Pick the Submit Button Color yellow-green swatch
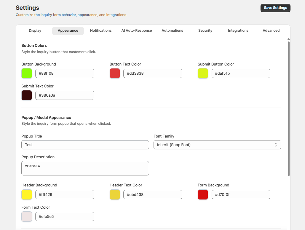 [203, 73]
